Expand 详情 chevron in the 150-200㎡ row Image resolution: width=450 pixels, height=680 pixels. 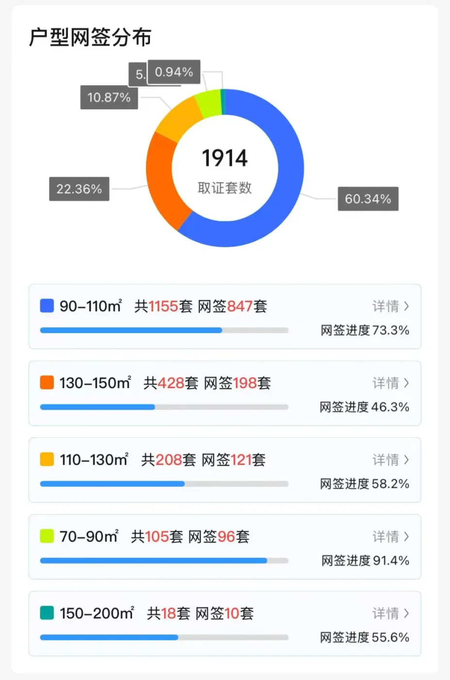coord(406,613)
